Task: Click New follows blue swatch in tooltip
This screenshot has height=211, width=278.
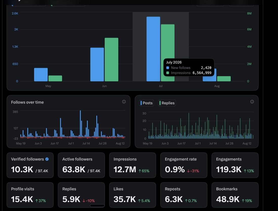Action: point(168,68)
